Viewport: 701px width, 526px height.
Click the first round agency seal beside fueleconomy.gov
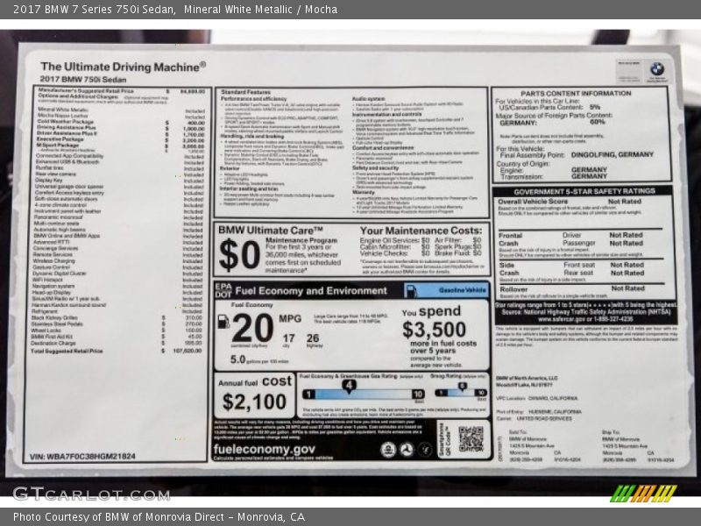[387, 450]
